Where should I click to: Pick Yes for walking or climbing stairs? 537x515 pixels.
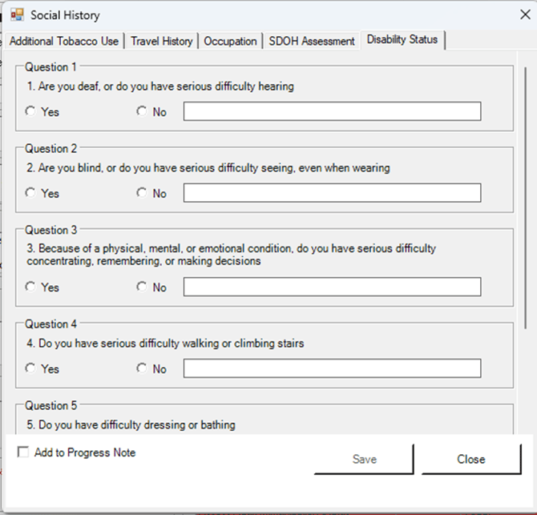click(30, 368)
